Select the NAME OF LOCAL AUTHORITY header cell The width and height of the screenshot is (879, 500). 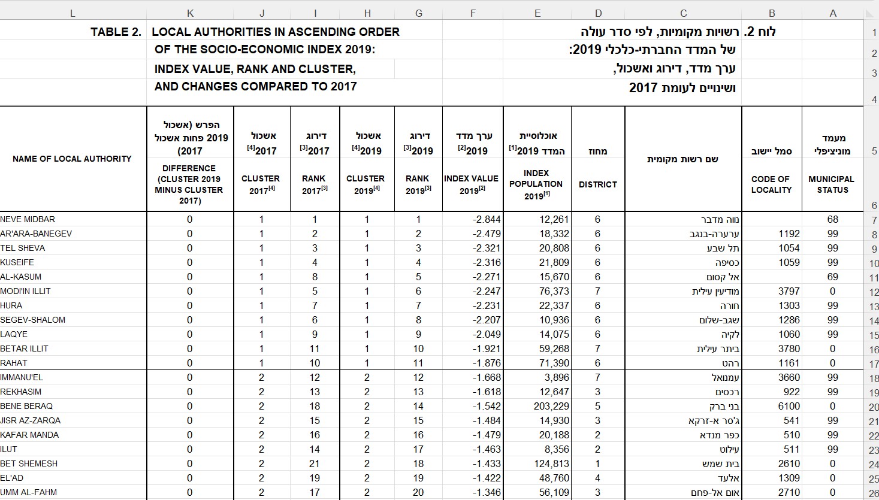(x=72, y=159)
